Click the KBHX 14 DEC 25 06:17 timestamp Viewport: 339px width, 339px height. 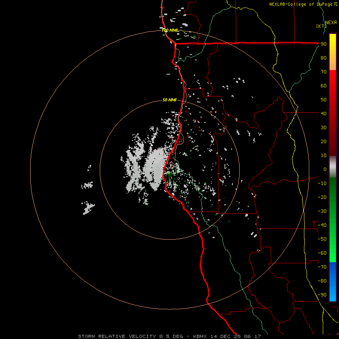227,336
